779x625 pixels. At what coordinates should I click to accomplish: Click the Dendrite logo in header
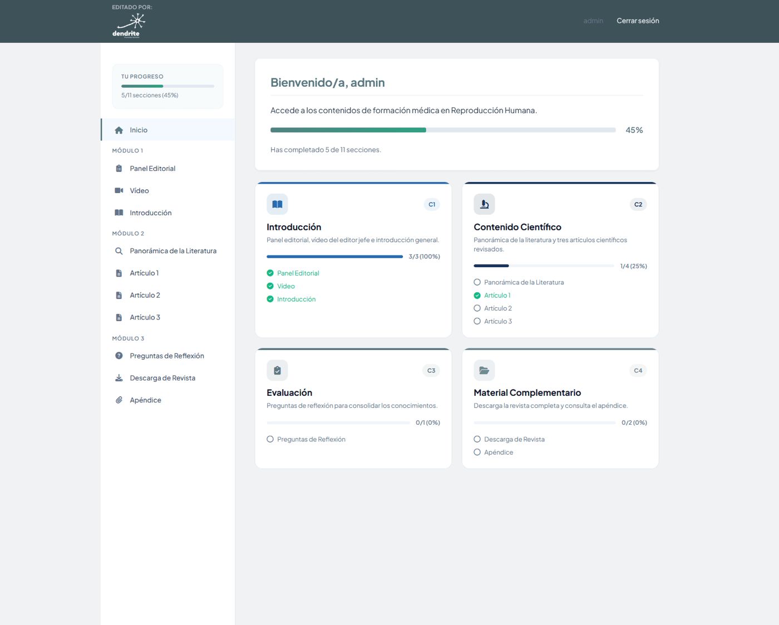click(129, 26)
